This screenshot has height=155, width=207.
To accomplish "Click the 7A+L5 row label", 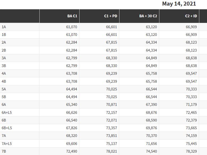I will point(7,144).
